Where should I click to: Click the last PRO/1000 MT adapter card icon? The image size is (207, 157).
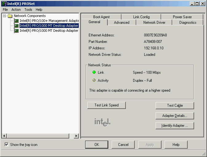[16, 31]
